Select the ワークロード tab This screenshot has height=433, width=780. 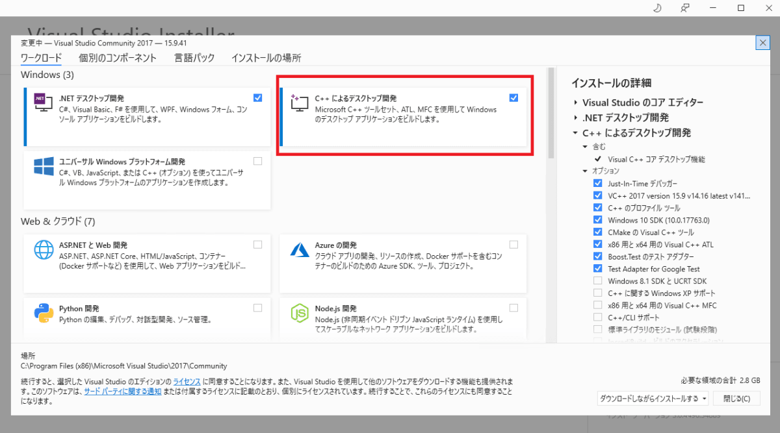[x=41, y=58]
